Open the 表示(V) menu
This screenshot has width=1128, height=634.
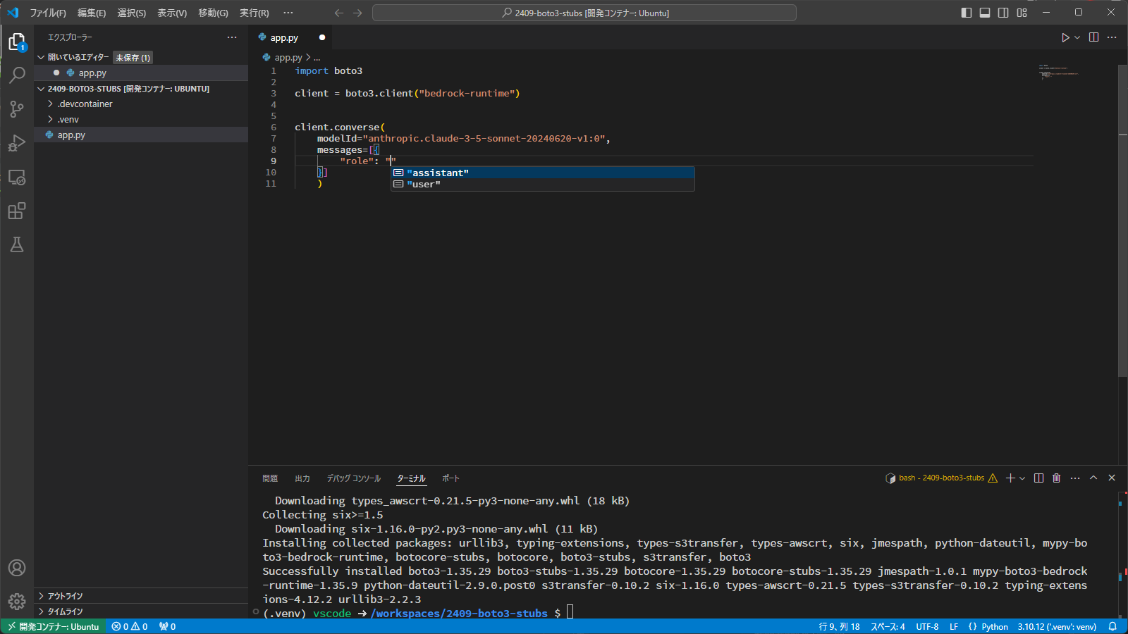(x=172, y=13)
